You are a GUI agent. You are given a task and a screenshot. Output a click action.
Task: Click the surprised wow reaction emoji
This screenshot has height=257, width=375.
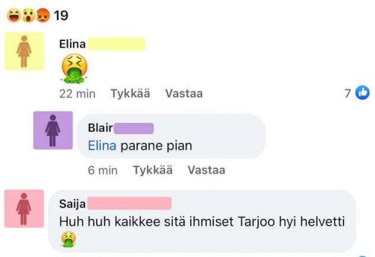(28, 15)
